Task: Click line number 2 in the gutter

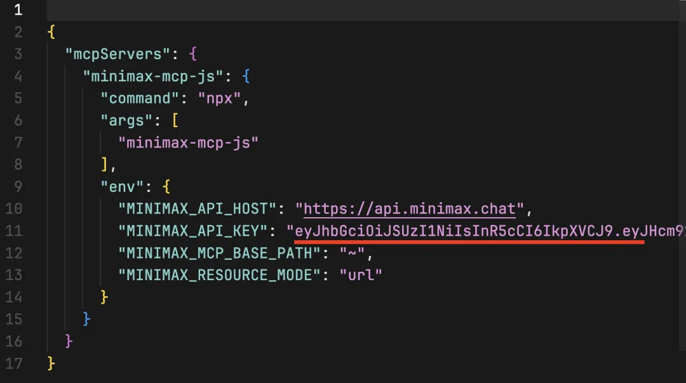Action: click(18, 32)
